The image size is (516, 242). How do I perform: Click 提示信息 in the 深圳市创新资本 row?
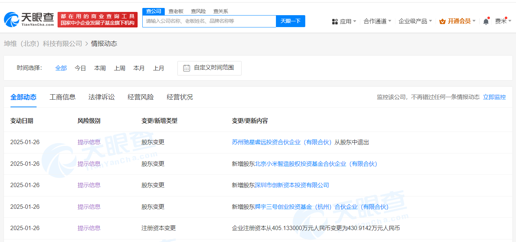point(89,185)
